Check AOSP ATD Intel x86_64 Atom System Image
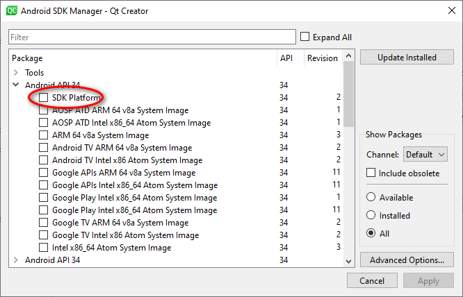The height and width of the screenshot is (297, 463). 43,122
